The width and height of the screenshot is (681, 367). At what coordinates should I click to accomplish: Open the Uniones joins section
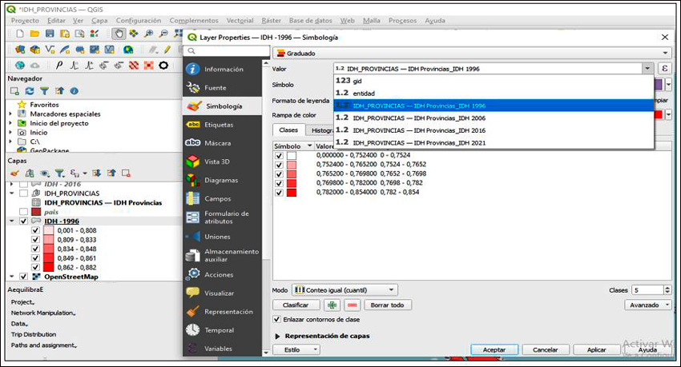216,237
